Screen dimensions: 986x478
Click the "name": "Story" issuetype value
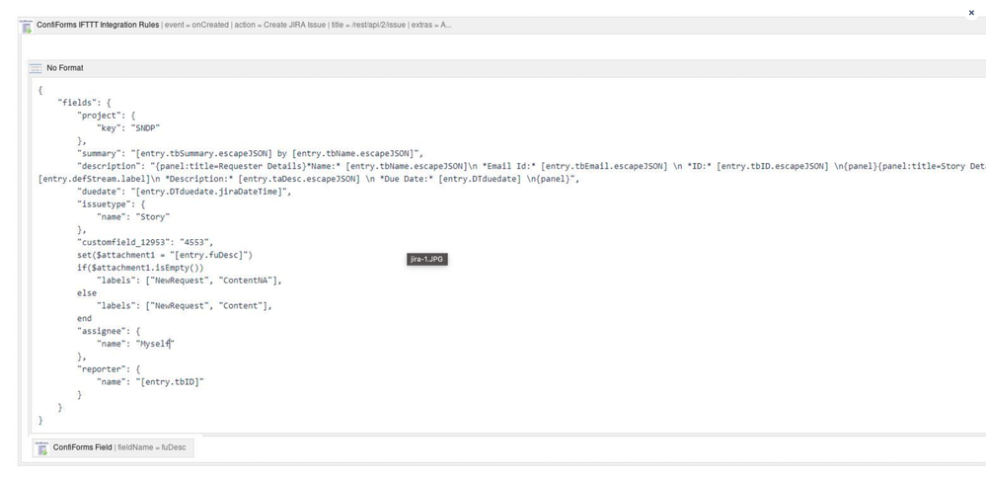click(x=133, y=217)
